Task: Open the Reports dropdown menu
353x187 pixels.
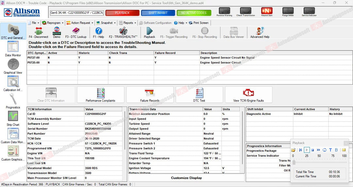Action: [127, 23]
